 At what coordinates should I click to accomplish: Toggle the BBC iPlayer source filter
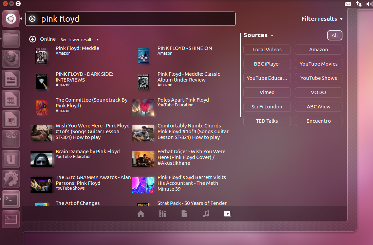267,64
